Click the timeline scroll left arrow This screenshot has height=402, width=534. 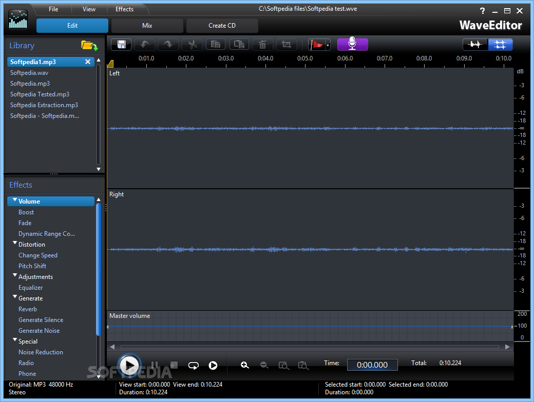[x=112, y=347]
